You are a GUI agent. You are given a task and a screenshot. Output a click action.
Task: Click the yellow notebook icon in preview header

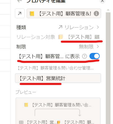[x=26, y=105]
